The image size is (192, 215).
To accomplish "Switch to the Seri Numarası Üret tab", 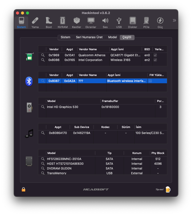I will click(x=89, y=37).
